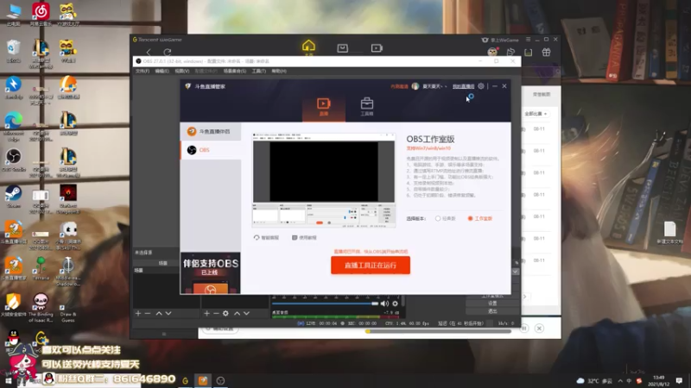Open Terraria desktop icon
The height and width of the screenshot is (388, 691).
pyautogui.click(x=41, y=269)
